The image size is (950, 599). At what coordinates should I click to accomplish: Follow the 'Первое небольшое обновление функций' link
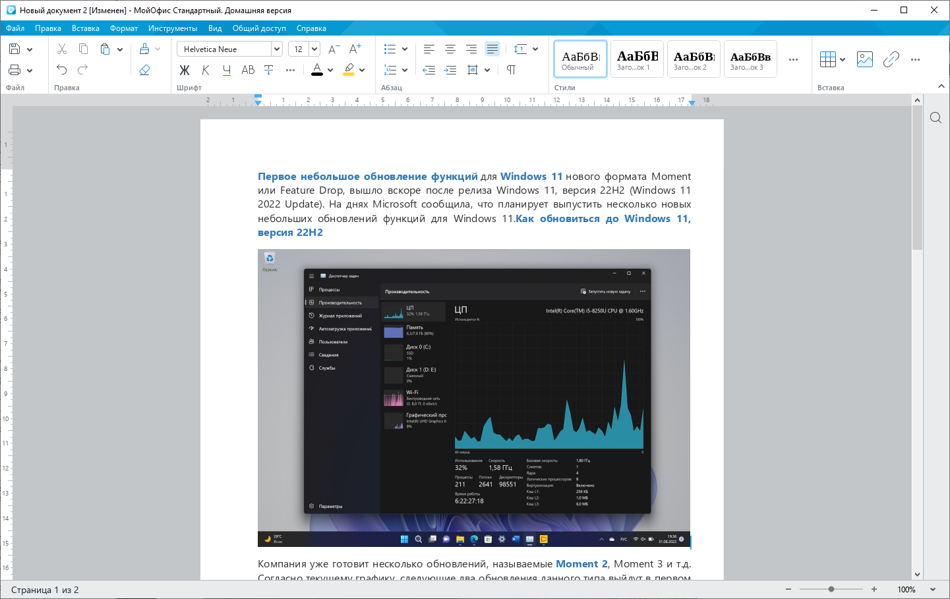tap(368, 177)
